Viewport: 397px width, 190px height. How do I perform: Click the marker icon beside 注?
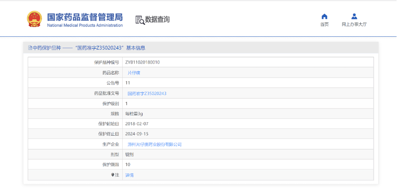click(113, 175)
